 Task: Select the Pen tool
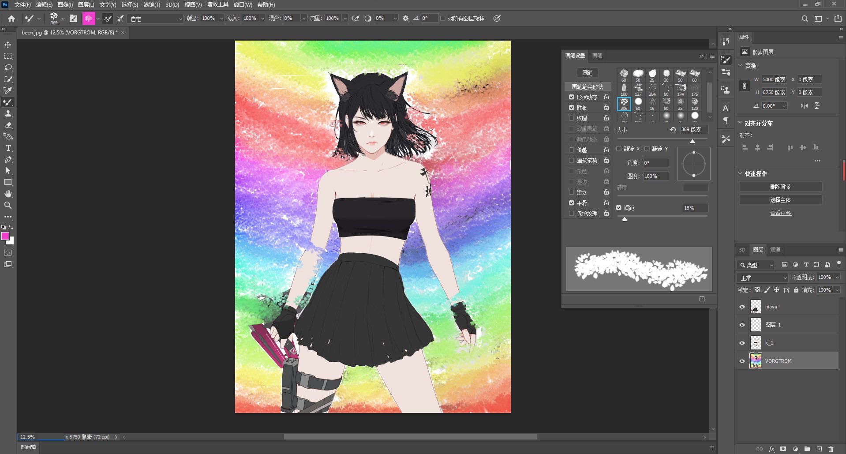(x=8, y=159)
